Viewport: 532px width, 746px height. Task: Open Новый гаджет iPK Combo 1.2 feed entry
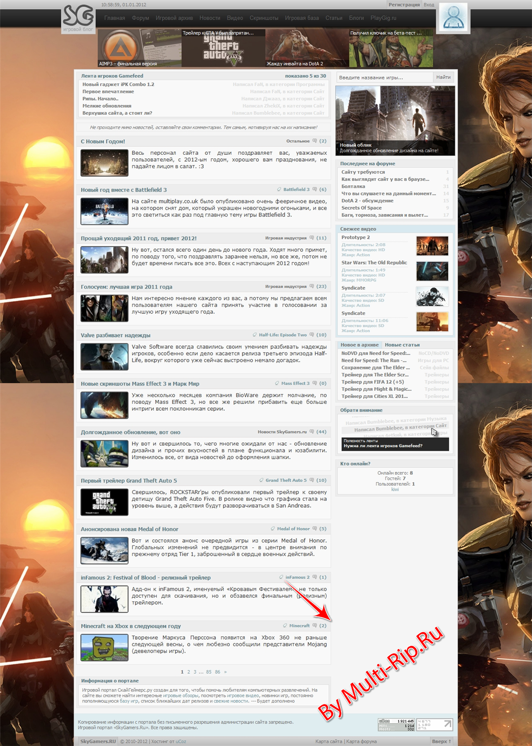click(x=118, y=84)
